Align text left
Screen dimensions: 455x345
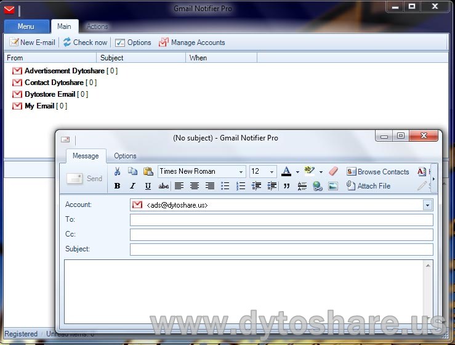coord(179,186)
